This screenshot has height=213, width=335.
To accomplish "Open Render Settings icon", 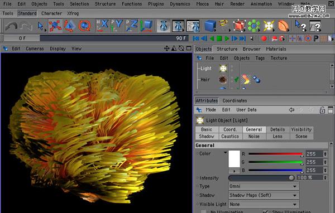I will pyautogui.click(x=193, y=26).
